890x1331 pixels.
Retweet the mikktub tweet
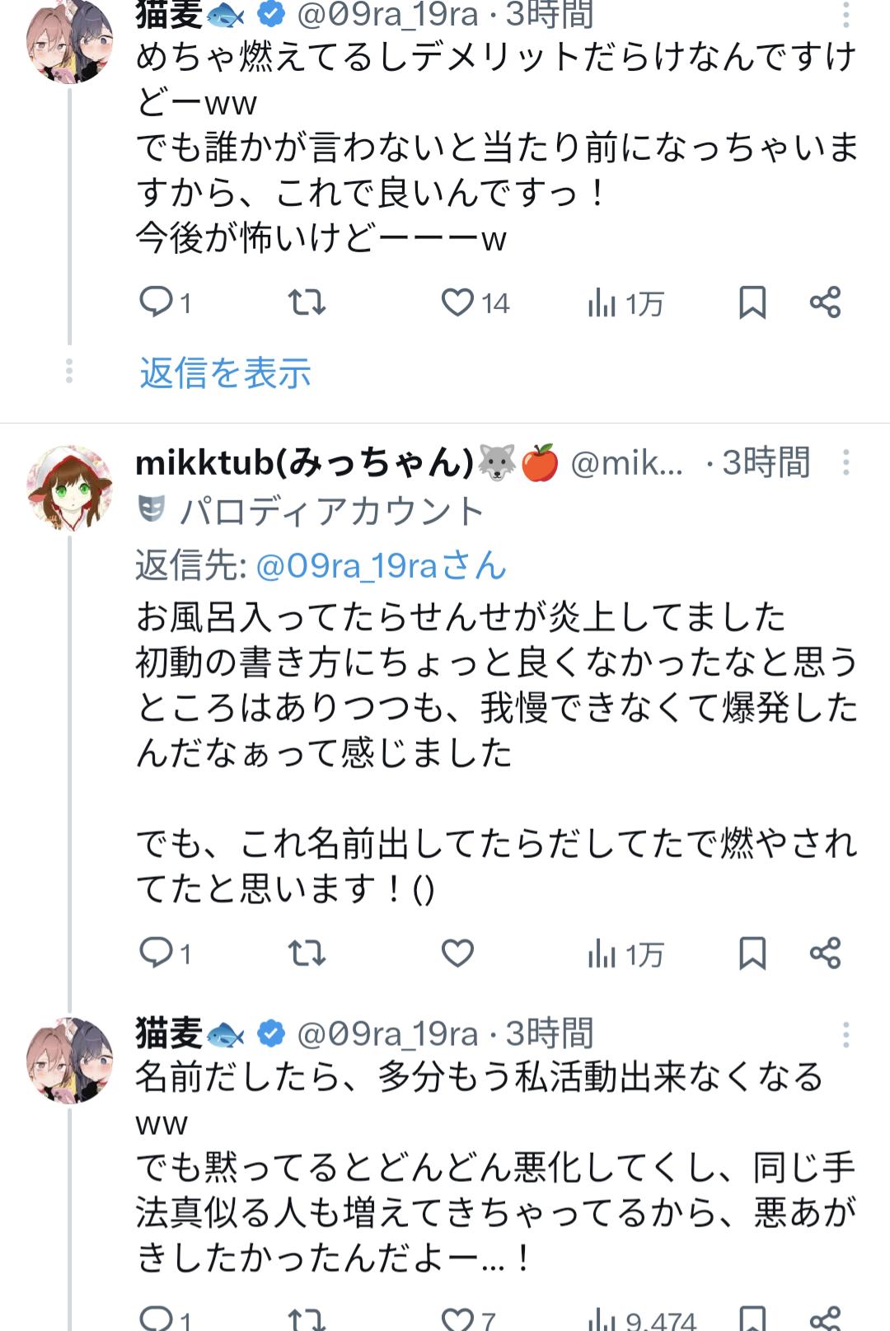pyautogui.click(x=307, y=954)
